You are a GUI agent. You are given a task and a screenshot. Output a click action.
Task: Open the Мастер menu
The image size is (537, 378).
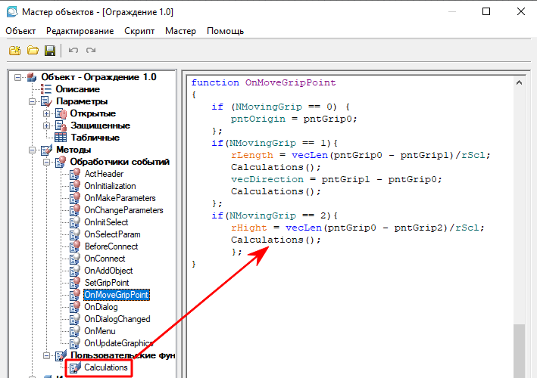[x=180, y=31]
